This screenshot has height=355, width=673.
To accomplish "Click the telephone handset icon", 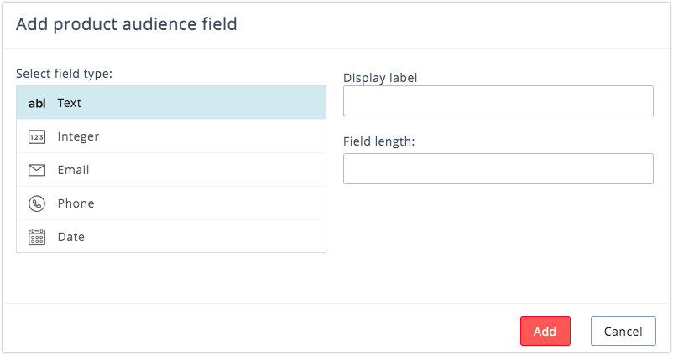I will 37,203.
